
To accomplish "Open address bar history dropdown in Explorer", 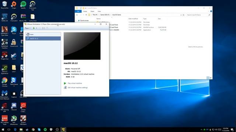I will pyautogui.click(x=181, y=15).
